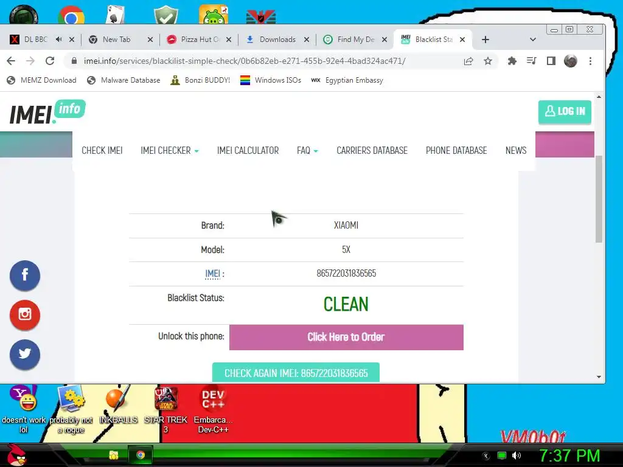The height and width of the screenshot is (467, 623).
Task: Open IMEI CALCULATOR menu item
Action: [248, 151]
